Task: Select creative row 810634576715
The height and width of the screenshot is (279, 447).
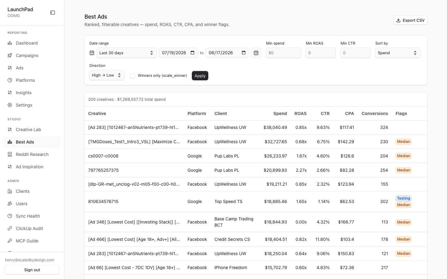Action: (256, 201)
